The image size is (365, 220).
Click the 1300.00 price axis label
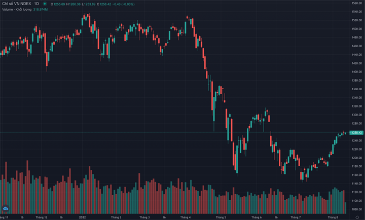[357, 115]
